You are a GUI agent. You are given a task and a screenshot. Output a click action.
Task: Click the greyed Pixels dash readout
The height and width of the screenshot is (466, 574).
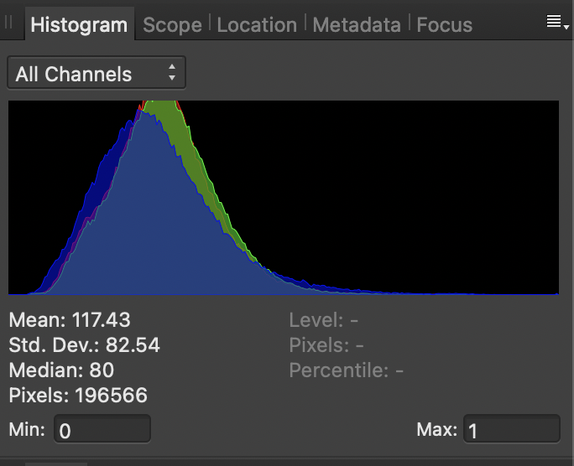click(326, 345)
